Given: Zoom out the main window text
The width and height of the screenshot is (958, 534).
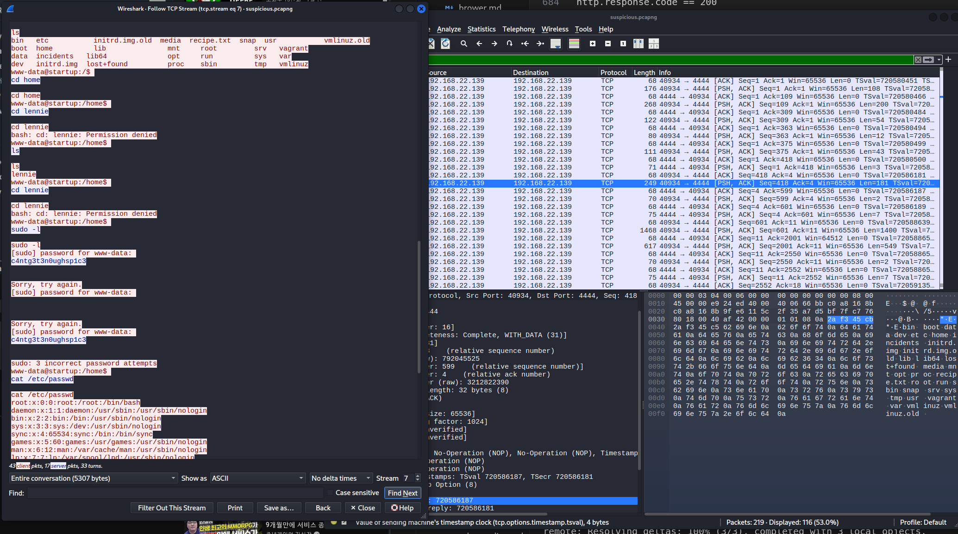Looking at the screenshot, I should point(608,44).
